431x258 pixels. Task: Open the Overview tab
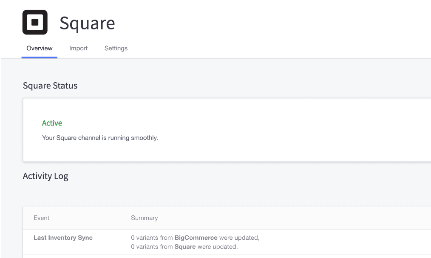39,48
